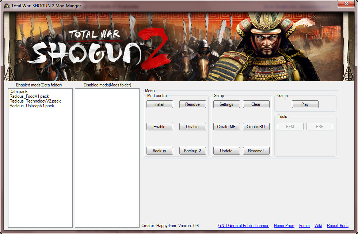This screenshot has height=234, width=358.
Task: Click the Enable mod button
Action: pyautogui.click(x=160, y=127)
